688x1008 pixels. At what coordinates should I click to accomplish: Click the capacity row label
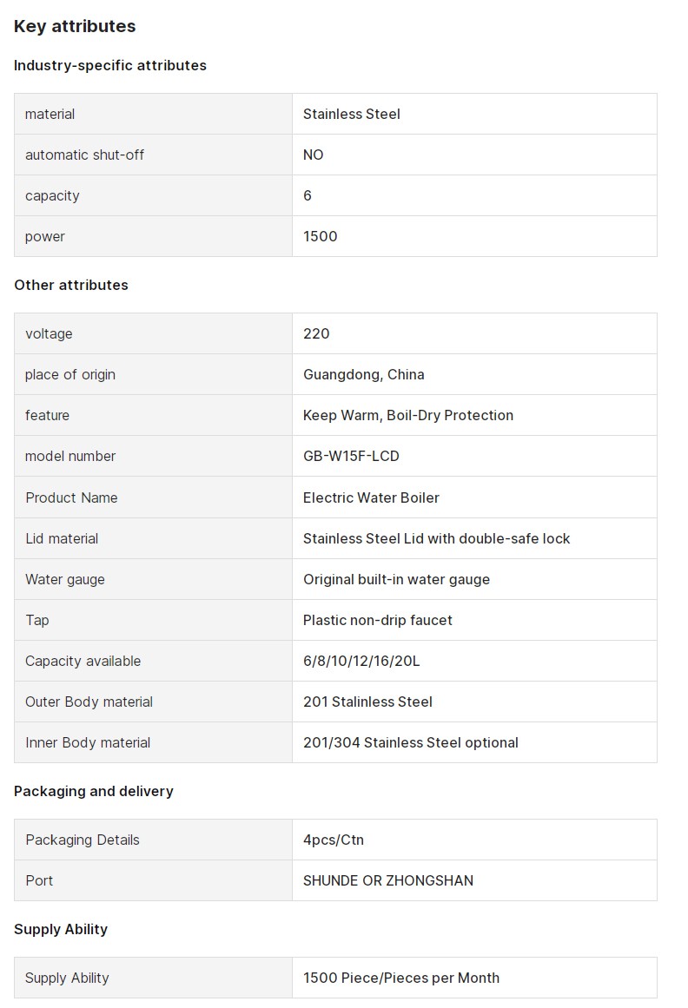pos(52,195)
